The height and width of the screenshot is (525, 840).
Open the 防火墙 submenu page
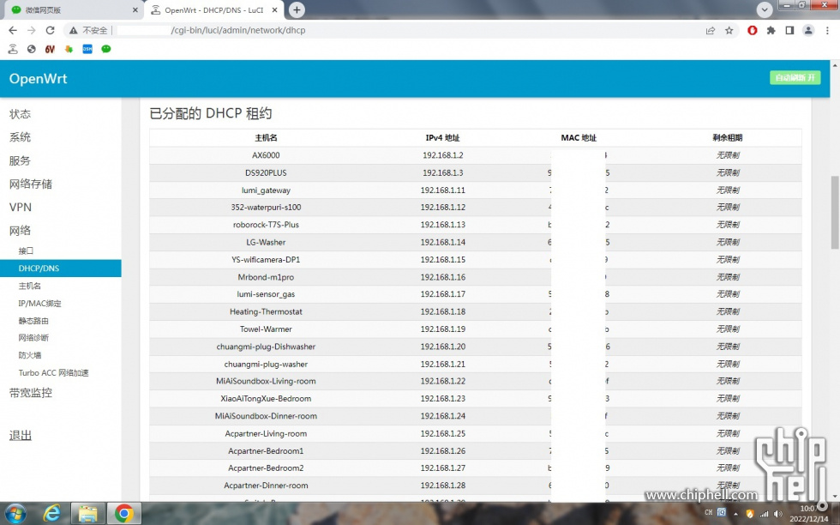(x=29, y=355)
